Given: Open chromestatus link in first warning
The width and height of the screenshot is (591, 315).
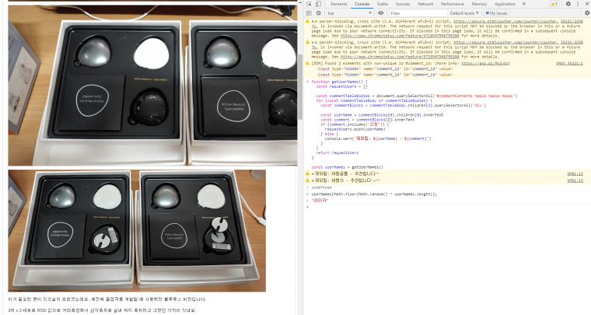Looking at the screenshot, I should point(400,36).
